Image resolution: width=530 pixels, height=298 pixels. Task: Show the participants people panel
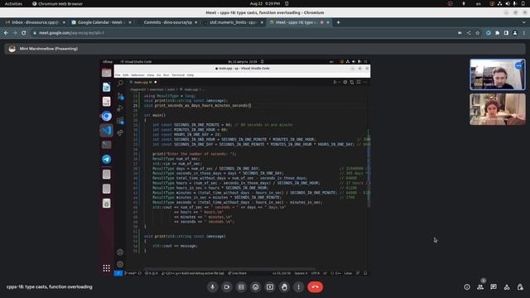pos(480,287)
